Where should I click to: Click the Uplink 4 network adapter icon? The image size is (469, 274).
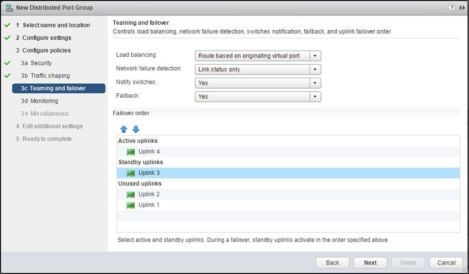point(131,152)
